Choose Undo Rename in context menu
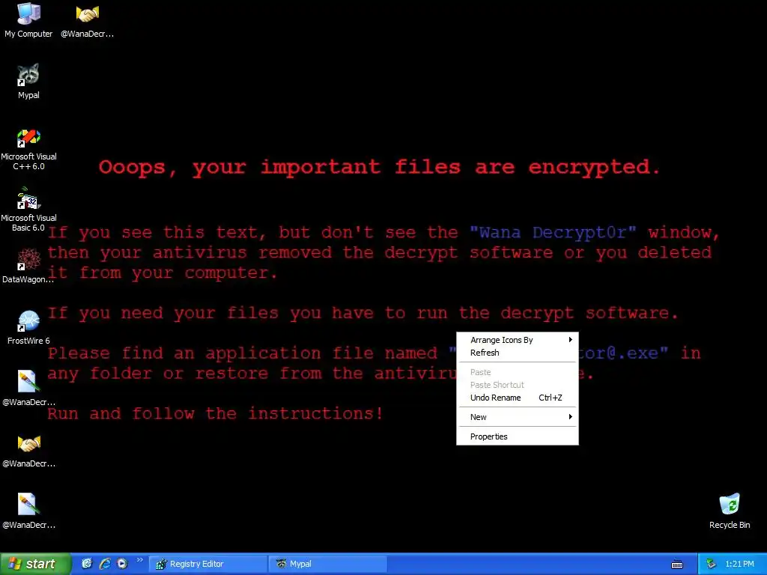767x575 pixels. point(518,398)
